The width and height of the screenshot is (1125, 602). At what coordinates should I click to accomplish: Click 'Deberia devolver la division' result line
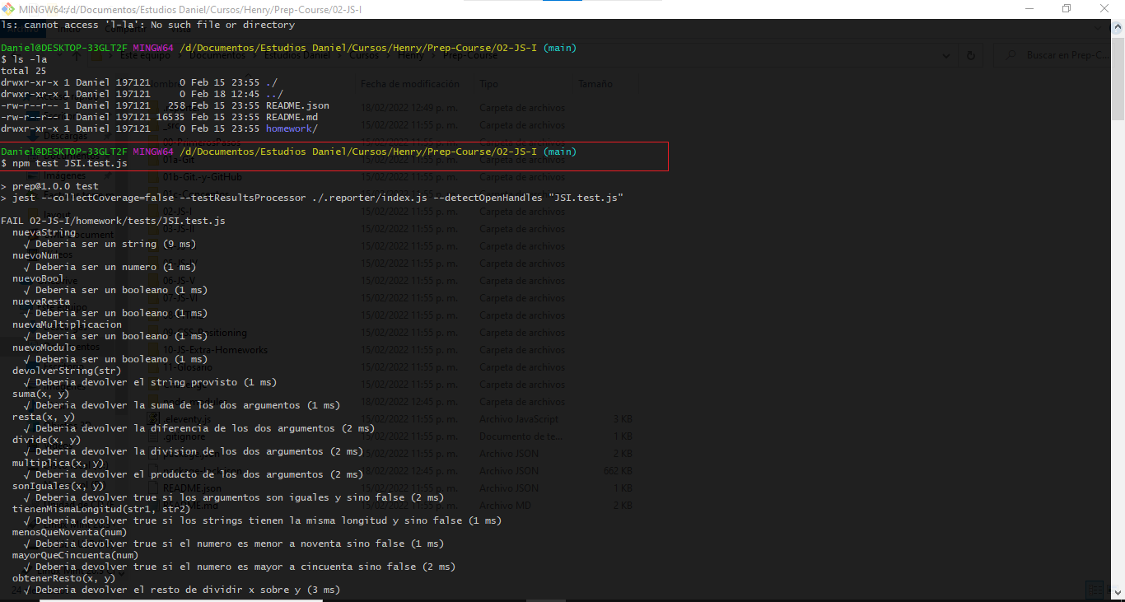[x=194, y=451]
